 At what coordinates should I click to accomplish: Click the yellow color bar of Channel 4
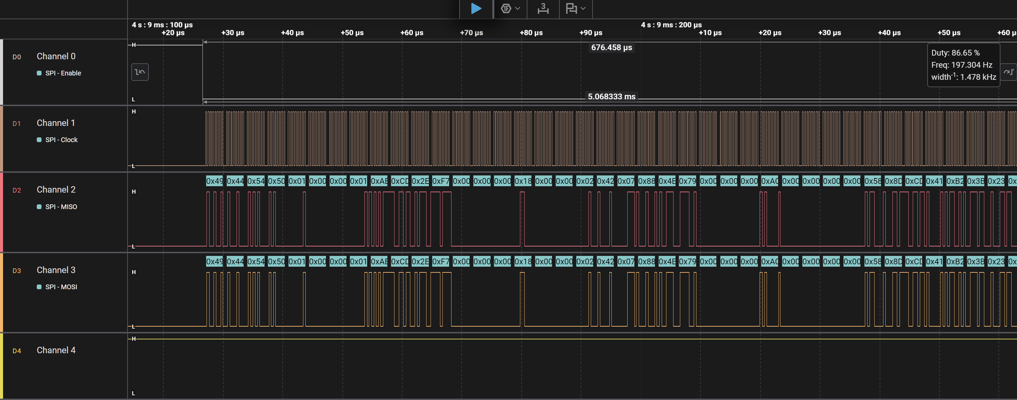click(2, 366)
